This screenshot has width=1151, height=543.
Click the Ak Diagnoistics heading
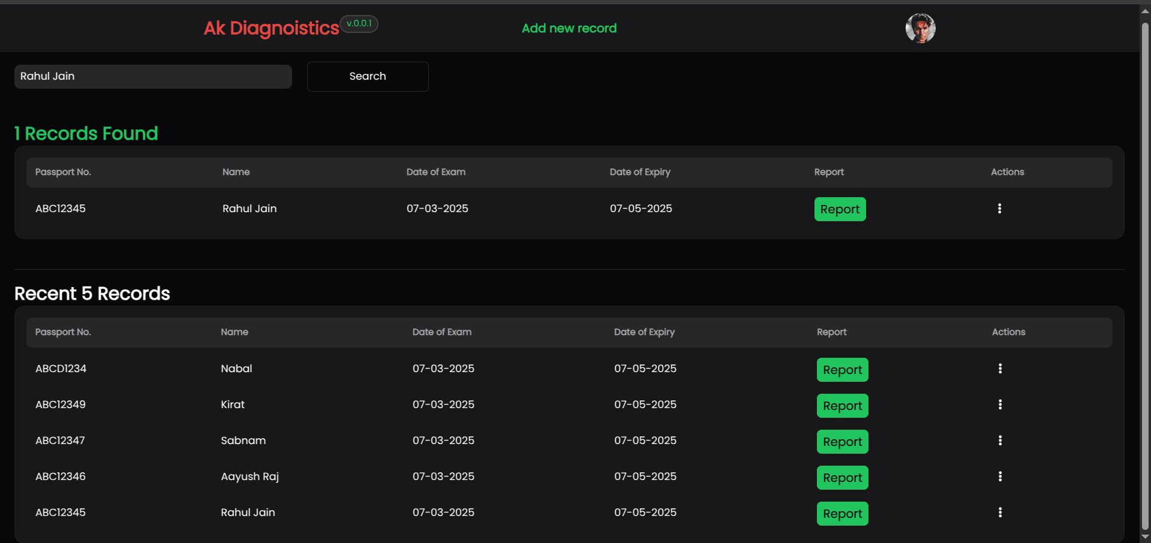click(270, 28)
